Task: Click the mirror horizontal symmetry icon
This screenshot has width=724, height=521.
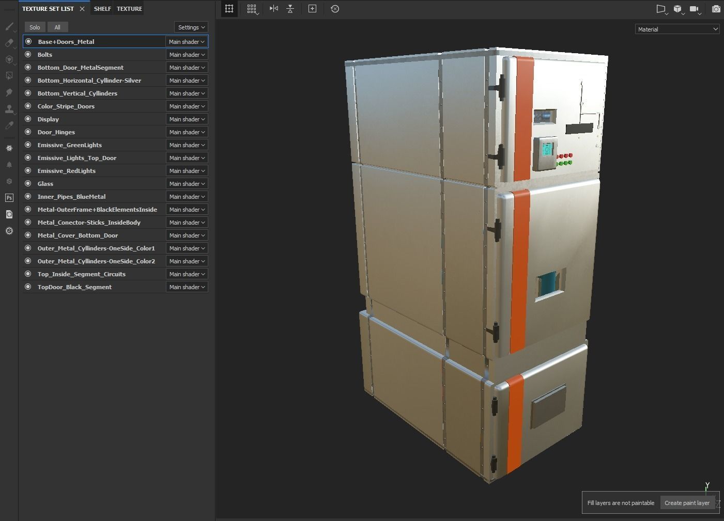Action: [274, 9]
